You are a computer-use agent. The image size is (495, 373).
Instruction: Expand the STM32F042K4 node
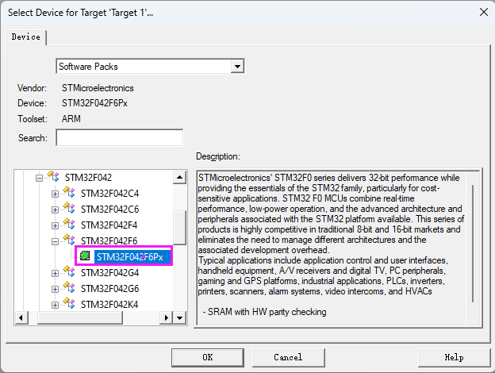coord(55,305)
